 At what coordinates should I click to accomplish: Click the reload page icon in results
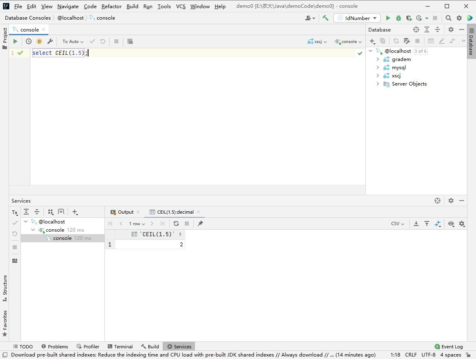[x=176, y=224]
